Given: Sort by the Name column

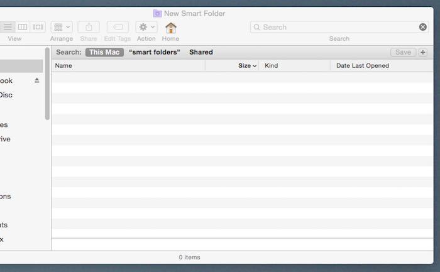Looking at the screenshot, I should point(128,65).
